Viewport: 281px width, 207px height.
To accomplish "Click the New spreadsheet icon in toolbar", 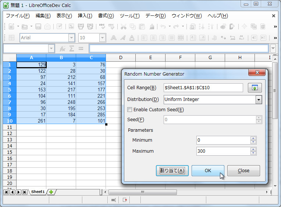I will point(11,26).
